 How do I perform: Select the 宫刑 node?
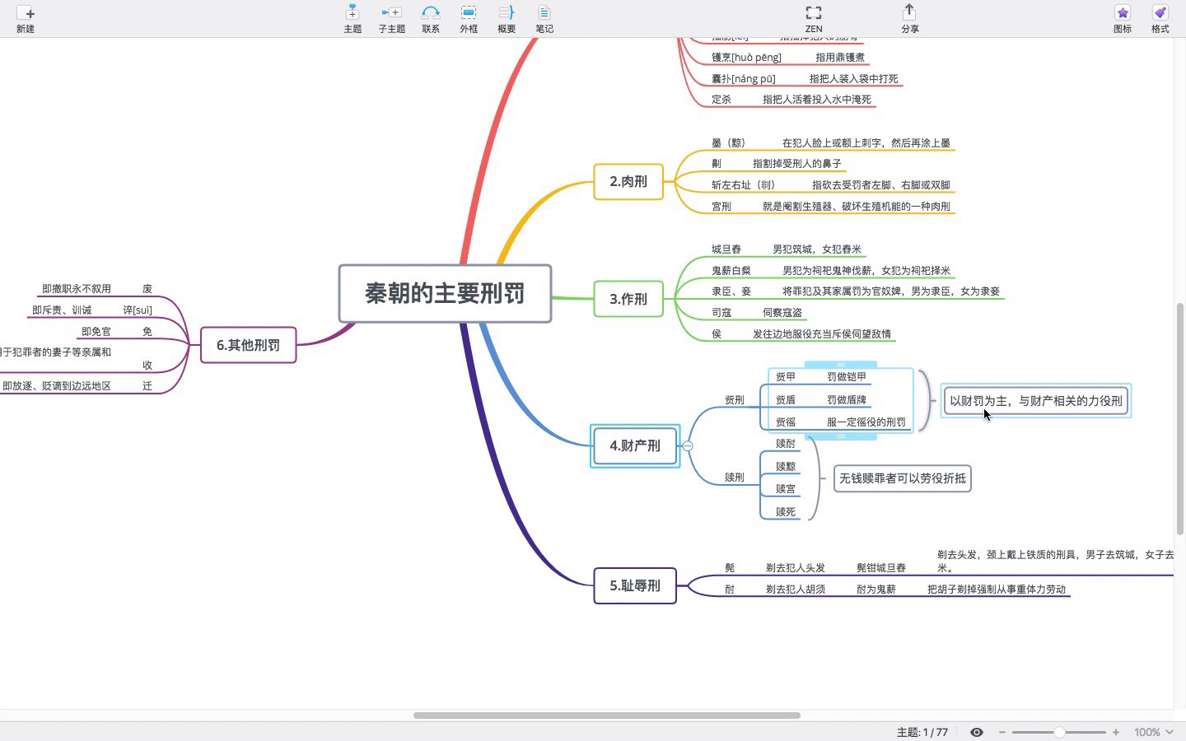point(721,207)
